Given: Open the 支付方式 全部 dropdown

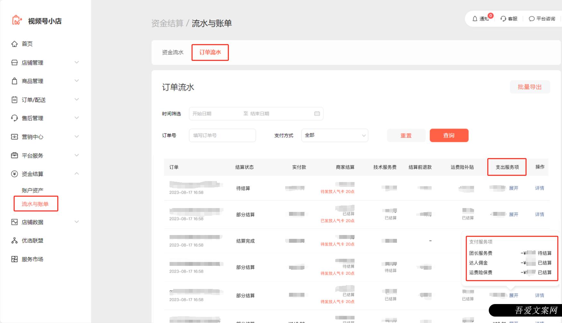Looking at the screenshot, I should (335, 135).
